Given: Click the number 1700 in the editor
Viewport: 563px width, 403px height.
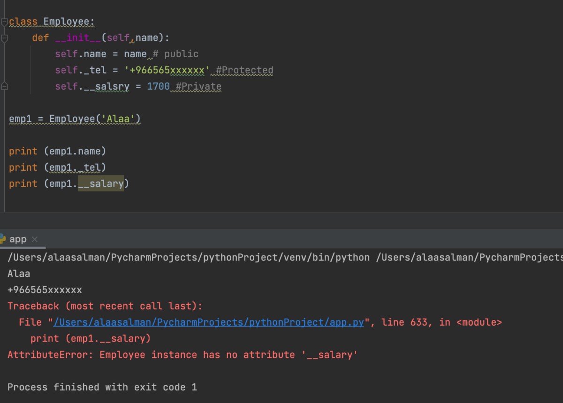Looking at the screenshot, I should (x=158, y=86).
